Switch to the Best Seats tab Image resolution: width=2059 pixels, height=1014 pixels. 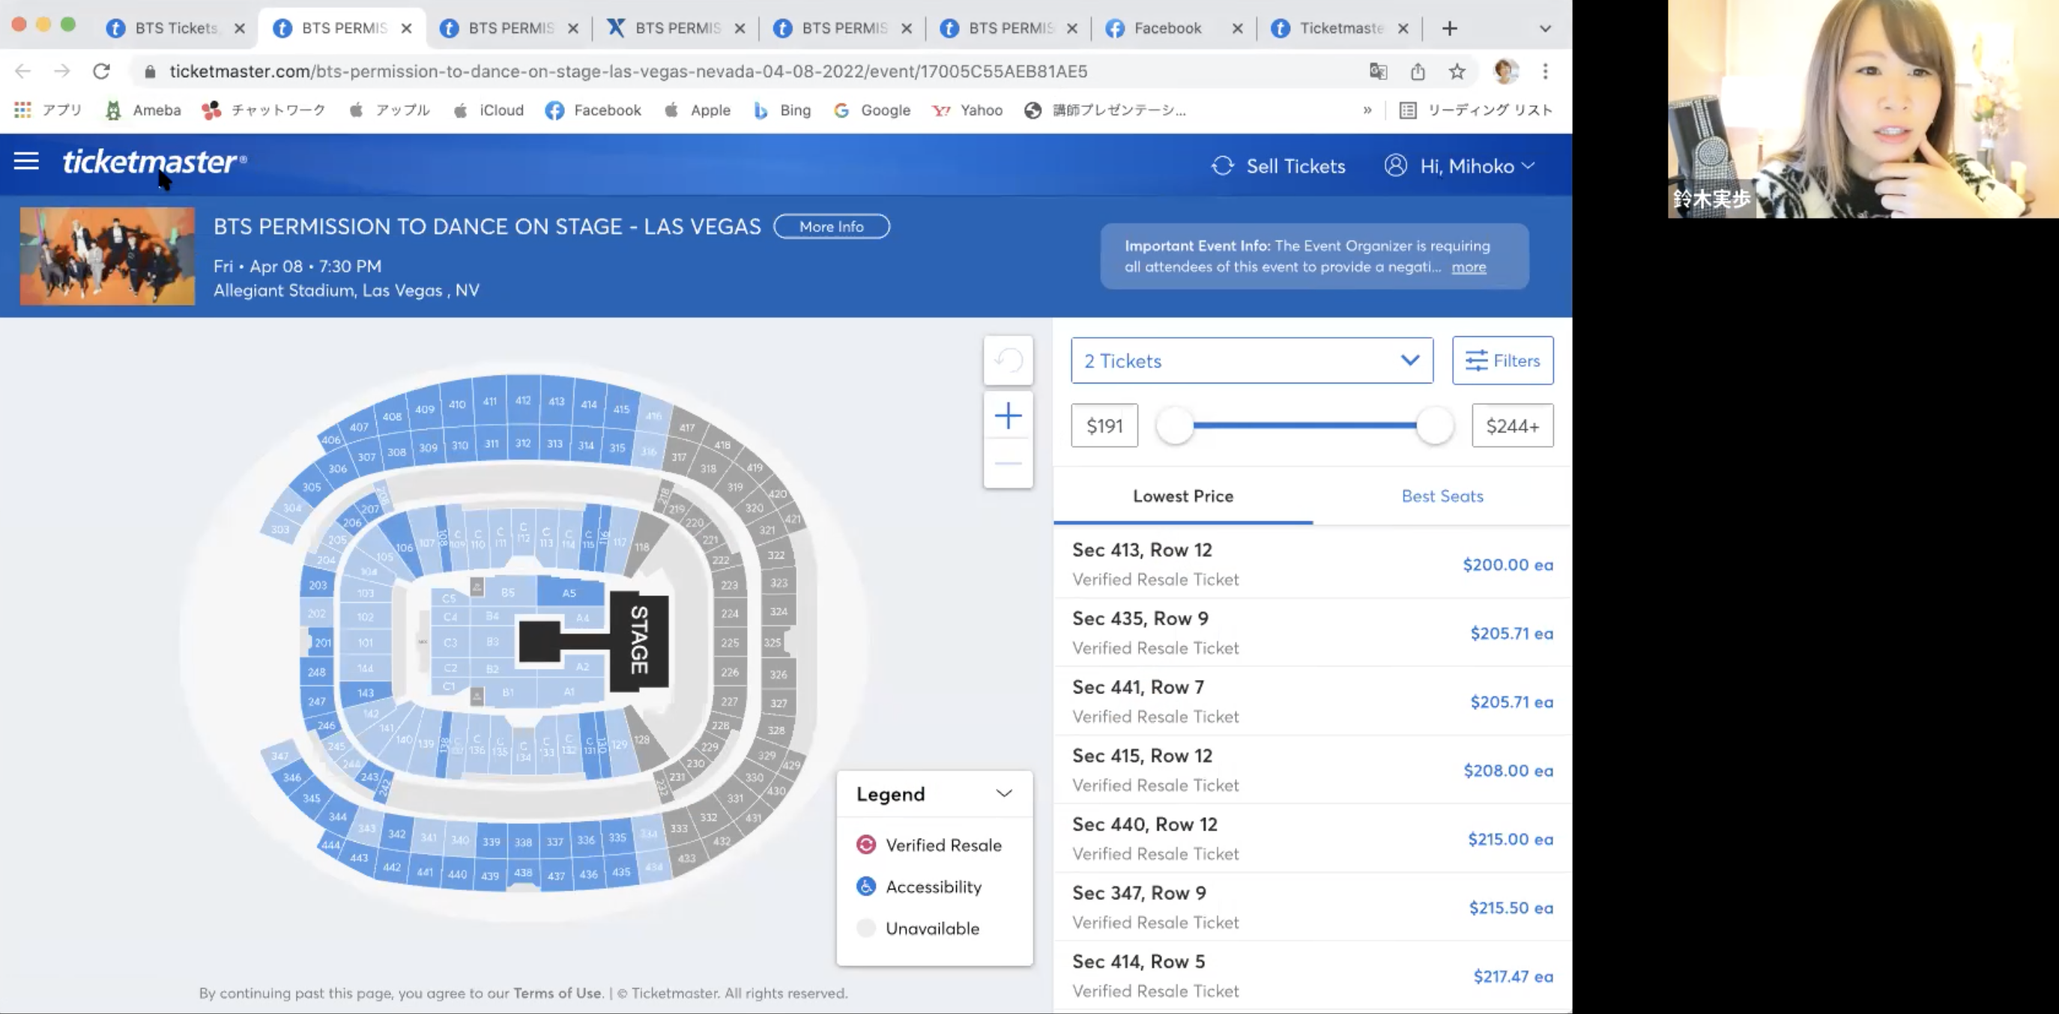pos(1442,497)
